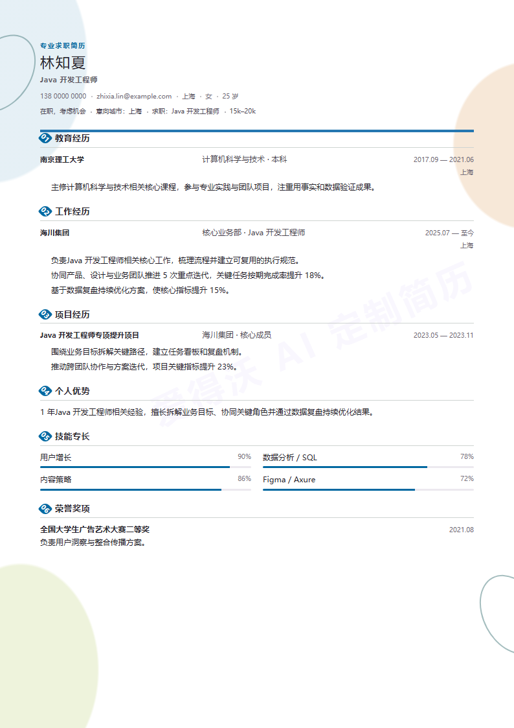Click the 荣誉奖项 section heading

pyautogui.click(x=73, y=508)
